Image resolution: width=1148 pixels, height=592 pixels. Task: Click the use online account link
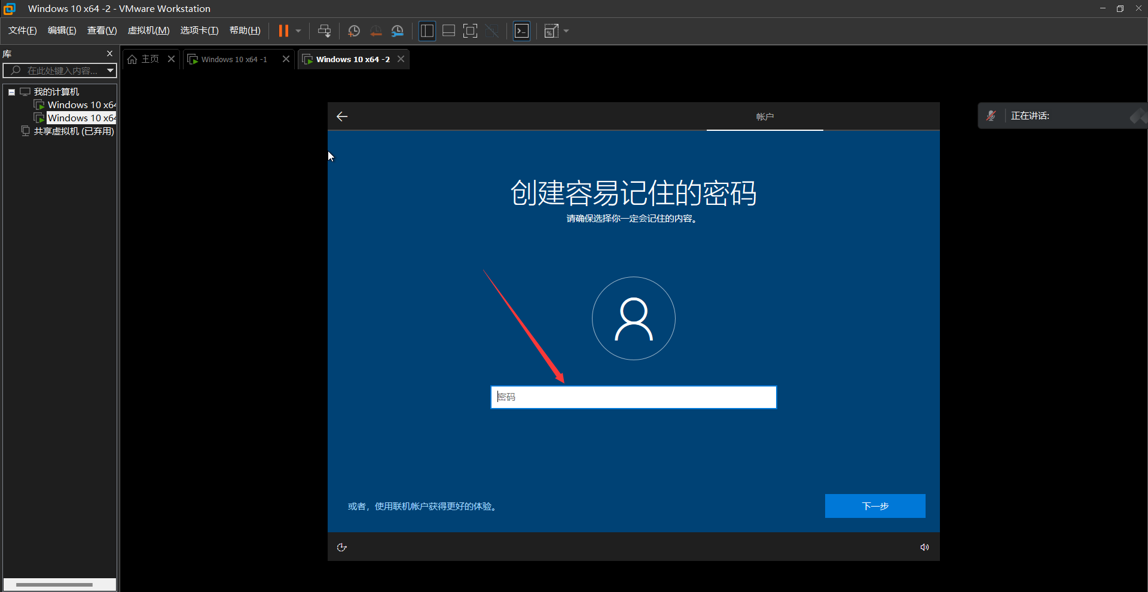pyautogui.click(x=423, y=507)
